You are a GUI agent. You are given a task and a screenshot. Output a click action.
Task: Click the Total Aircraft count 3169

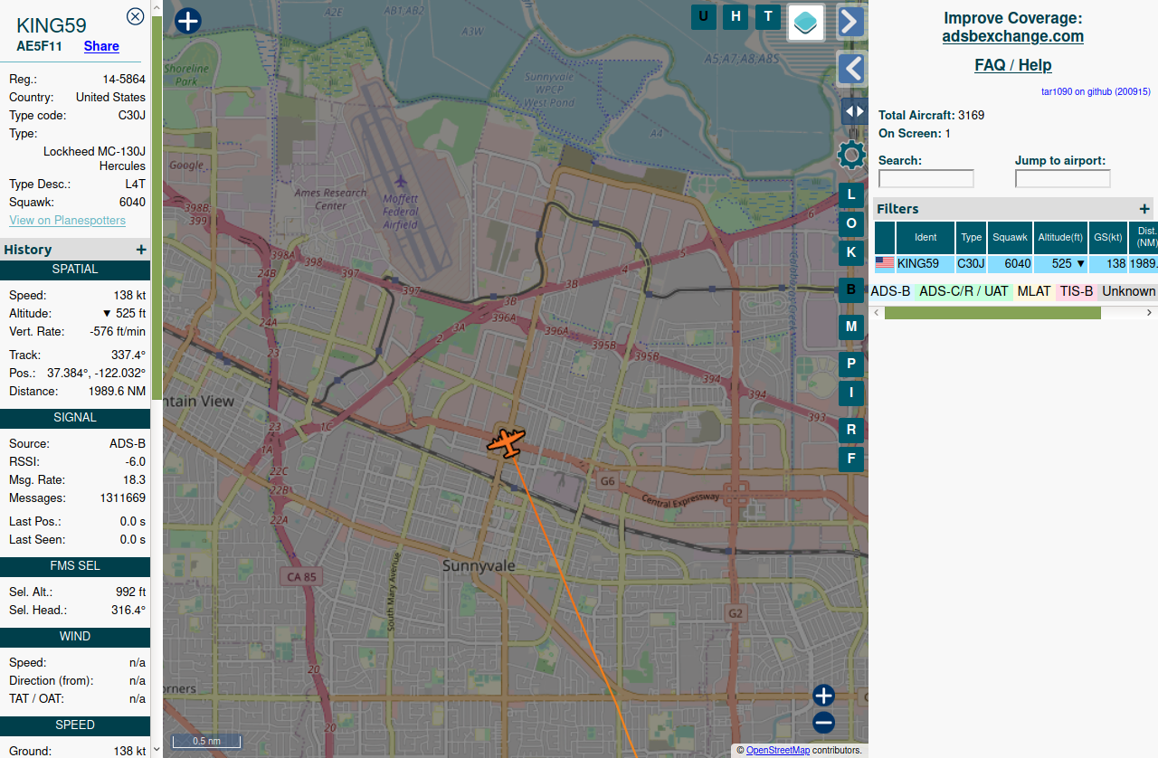pyautogui.click(x=971, y=116)
